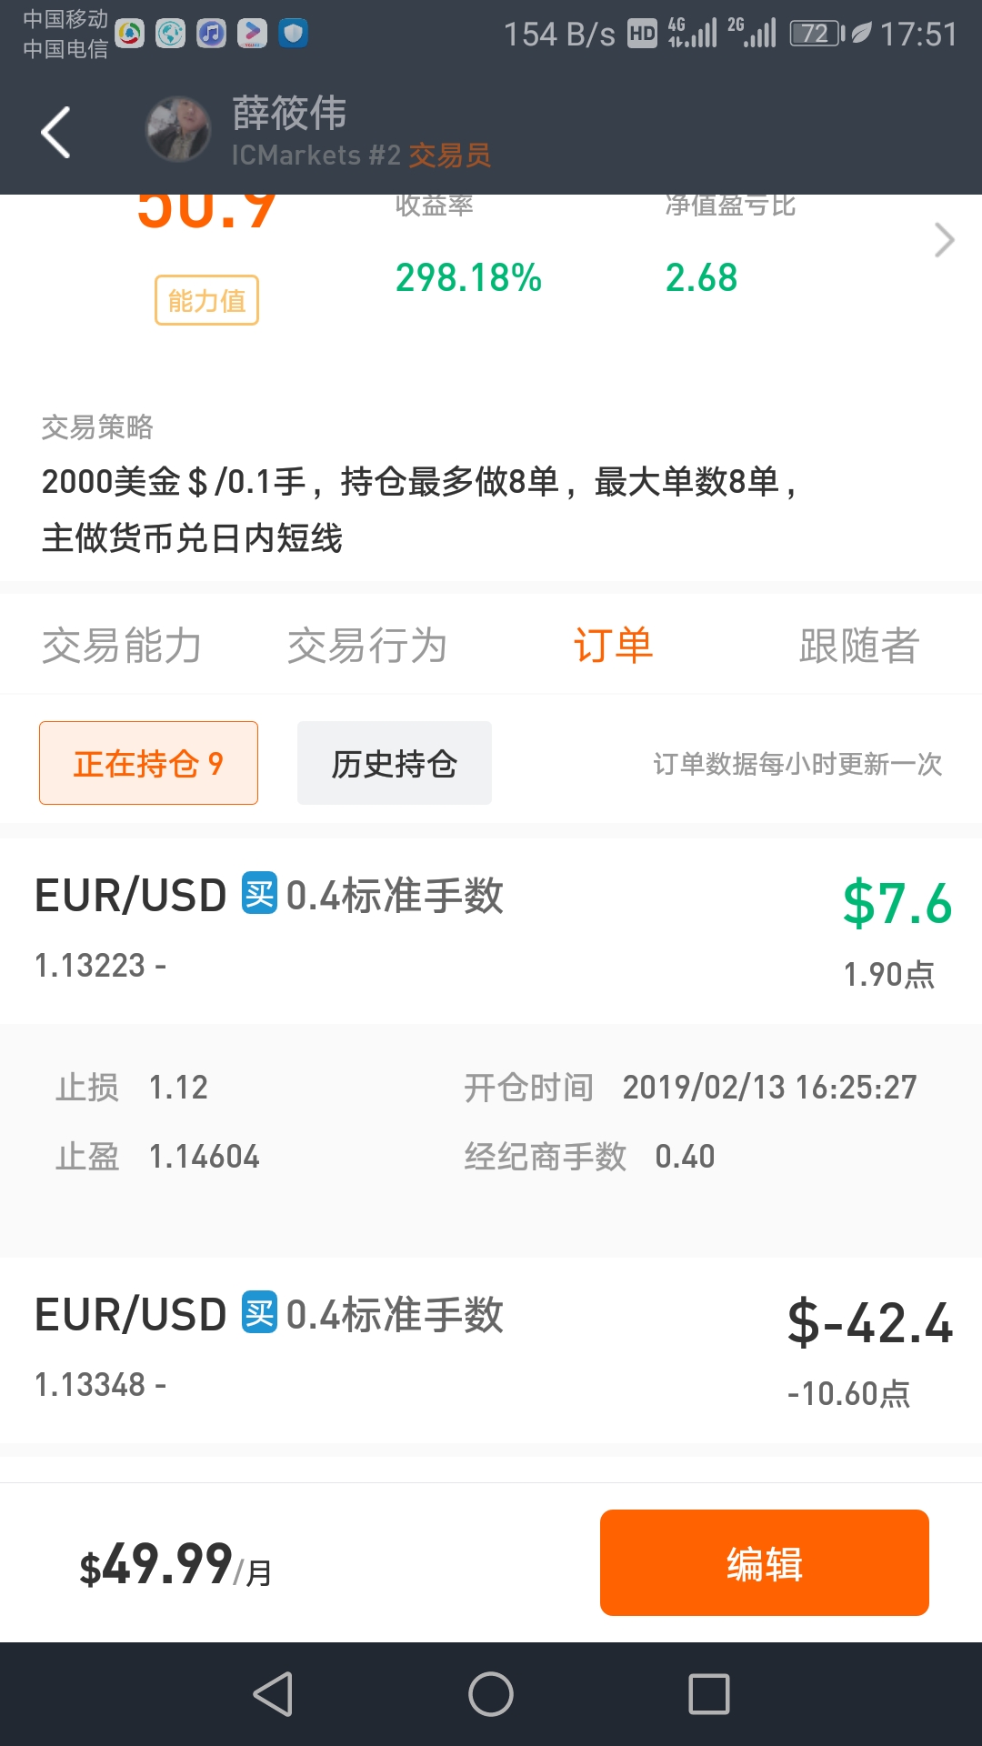Screen dimensions: 982x1746
Task: Switch to the 交易行为 tab
Action: coord(367,646)
